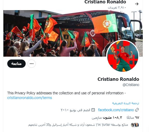This screenshot has height=132, width=149.
Task: Click the ترجمة النبذة التعريفية translate bio link
Action: [125, 103]
